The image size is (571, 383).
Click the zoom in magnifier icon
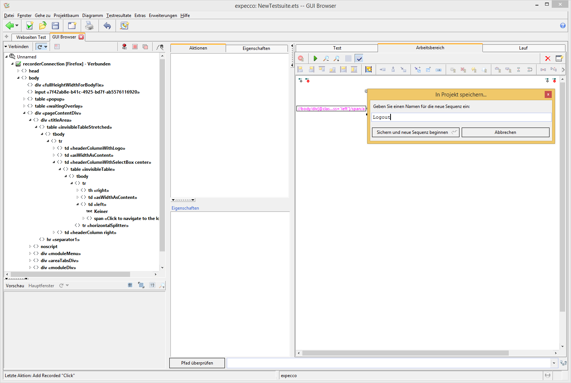[x=336, y=58]
